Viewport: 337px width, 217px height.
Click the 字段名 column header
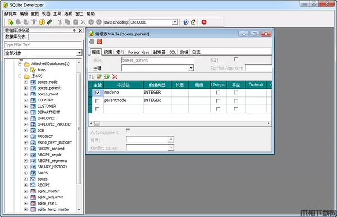click(x=124, y=85)
